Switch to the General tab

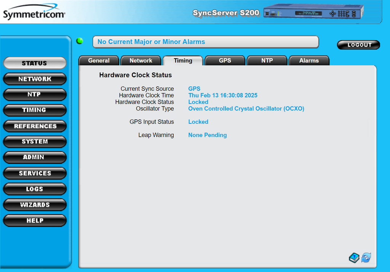(x=99, y=60)
